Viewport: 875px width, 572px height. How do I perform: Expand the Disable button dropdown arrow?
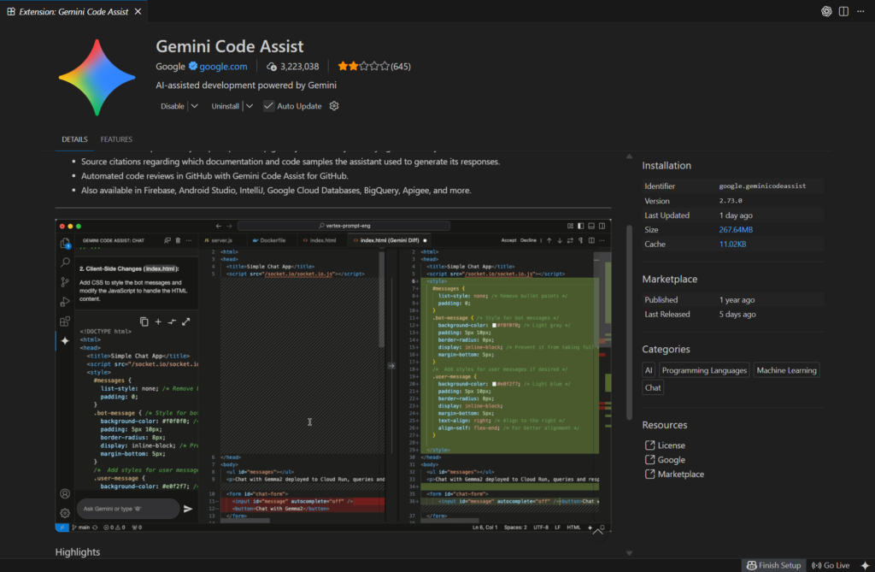pos(194,106)
